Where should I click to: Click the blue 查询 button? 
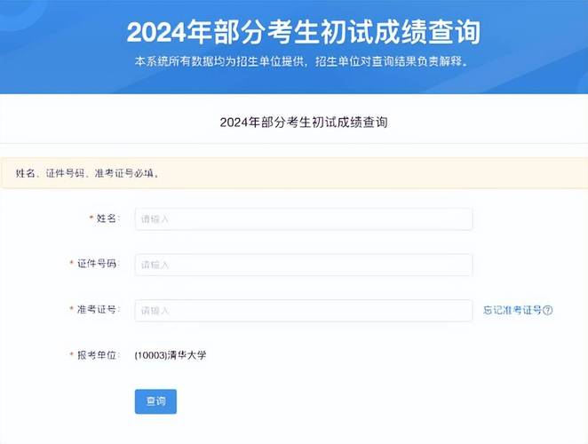coord(155,401)
